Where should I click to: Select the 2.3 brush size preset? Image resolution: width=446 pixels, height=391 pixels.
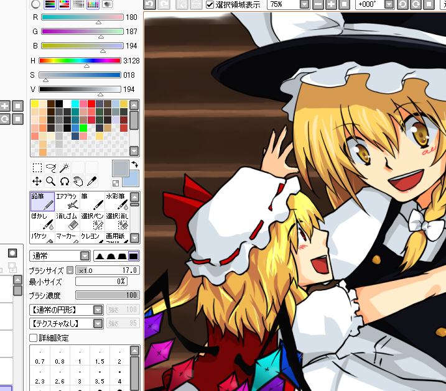click(40, 377)
